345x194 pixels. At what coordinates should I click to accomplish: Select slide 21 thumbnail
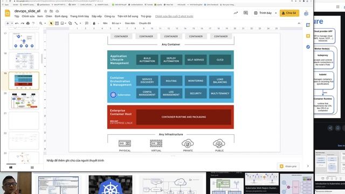tap(24, 121)
